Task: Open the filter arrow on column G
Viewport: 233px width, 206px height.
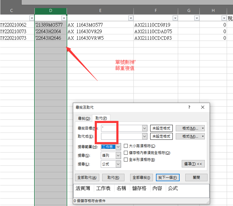Action: click(196, 18)
